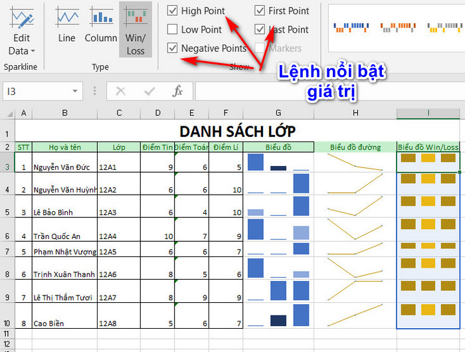Switch sparkline type to Line

click(x=67, y=25)
